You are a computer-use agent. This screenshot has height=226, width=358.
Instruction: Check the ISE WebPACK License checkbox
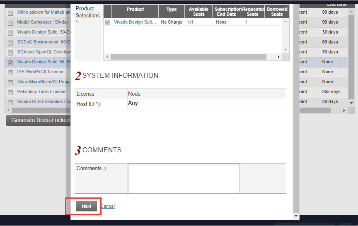(10, 73)
